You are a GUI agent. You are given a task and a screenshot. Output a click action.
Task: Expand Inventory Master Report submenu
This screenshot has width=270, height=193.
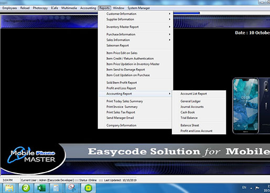pos(136,27)
